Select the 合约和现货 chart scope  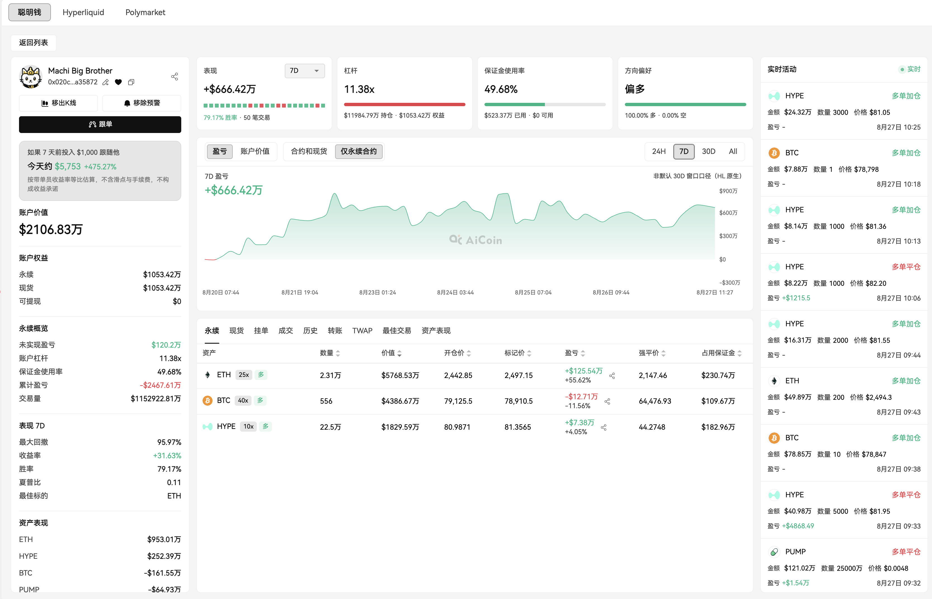click(309, 152)
